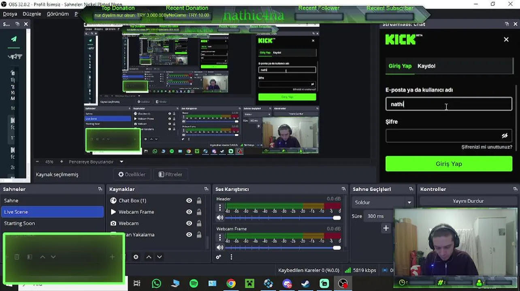Move selected source up with arrow
Screen dimensions: 520x291
149,257
